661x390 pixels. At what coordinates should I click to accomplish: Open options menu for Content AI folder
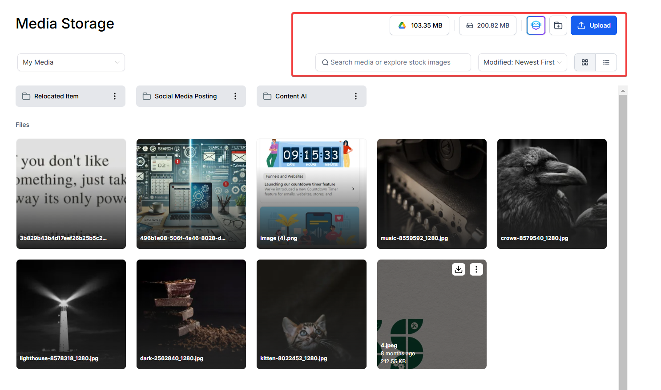(x=356, y=96)
